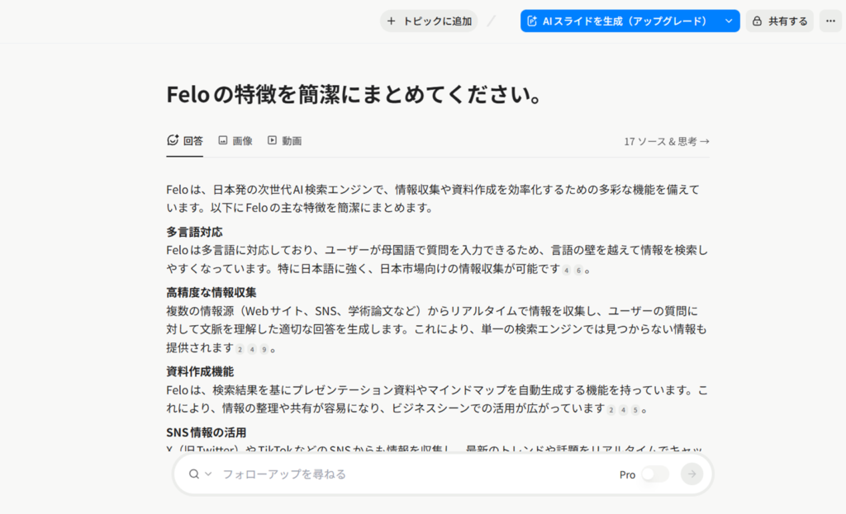Expand the AIスライドを生成 dropdown arrow
This screenshot has height=514, width=846.
point(728,21)
